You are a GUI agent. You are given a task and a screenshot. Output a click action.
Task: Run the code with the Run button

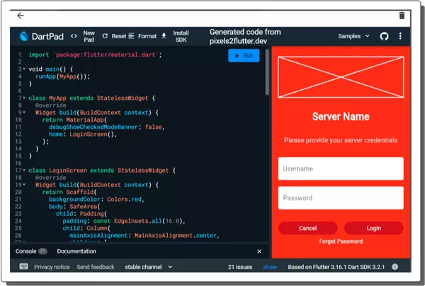click(x=244, y=55)
